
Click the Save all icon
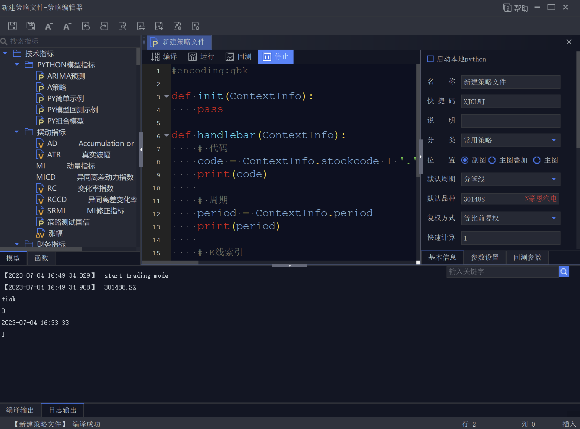tap(31, 26)
